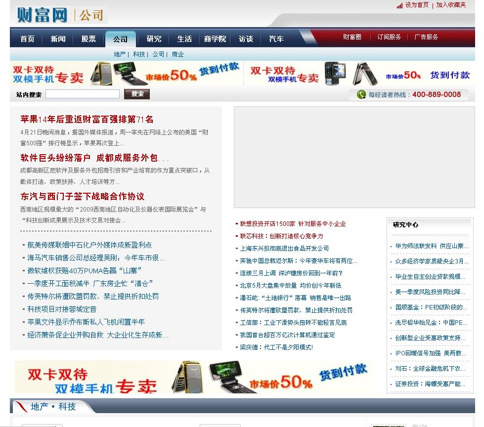Screen dimensions: 484x427
Task: Select the highlighted 公司 navigation tab
Action: pos(121,39)
